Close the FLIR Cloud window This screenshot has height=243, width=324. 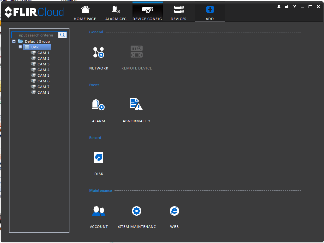point(318,7)
